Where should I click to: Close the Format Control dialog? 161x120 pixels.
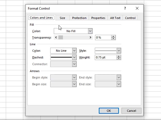coord(137,8)
